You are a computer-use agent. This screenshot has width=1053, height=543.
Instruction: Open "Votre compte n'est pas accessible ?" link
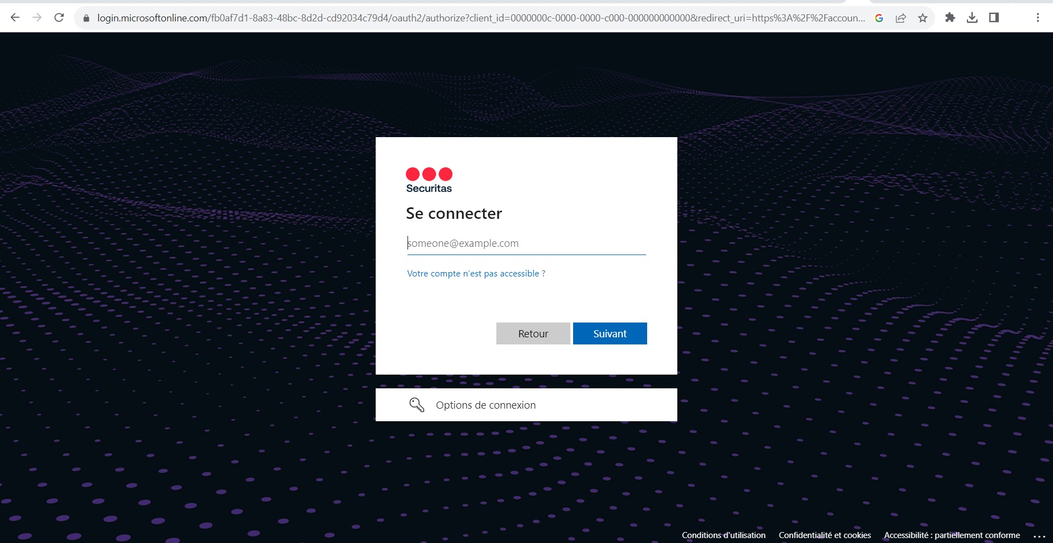475,274
